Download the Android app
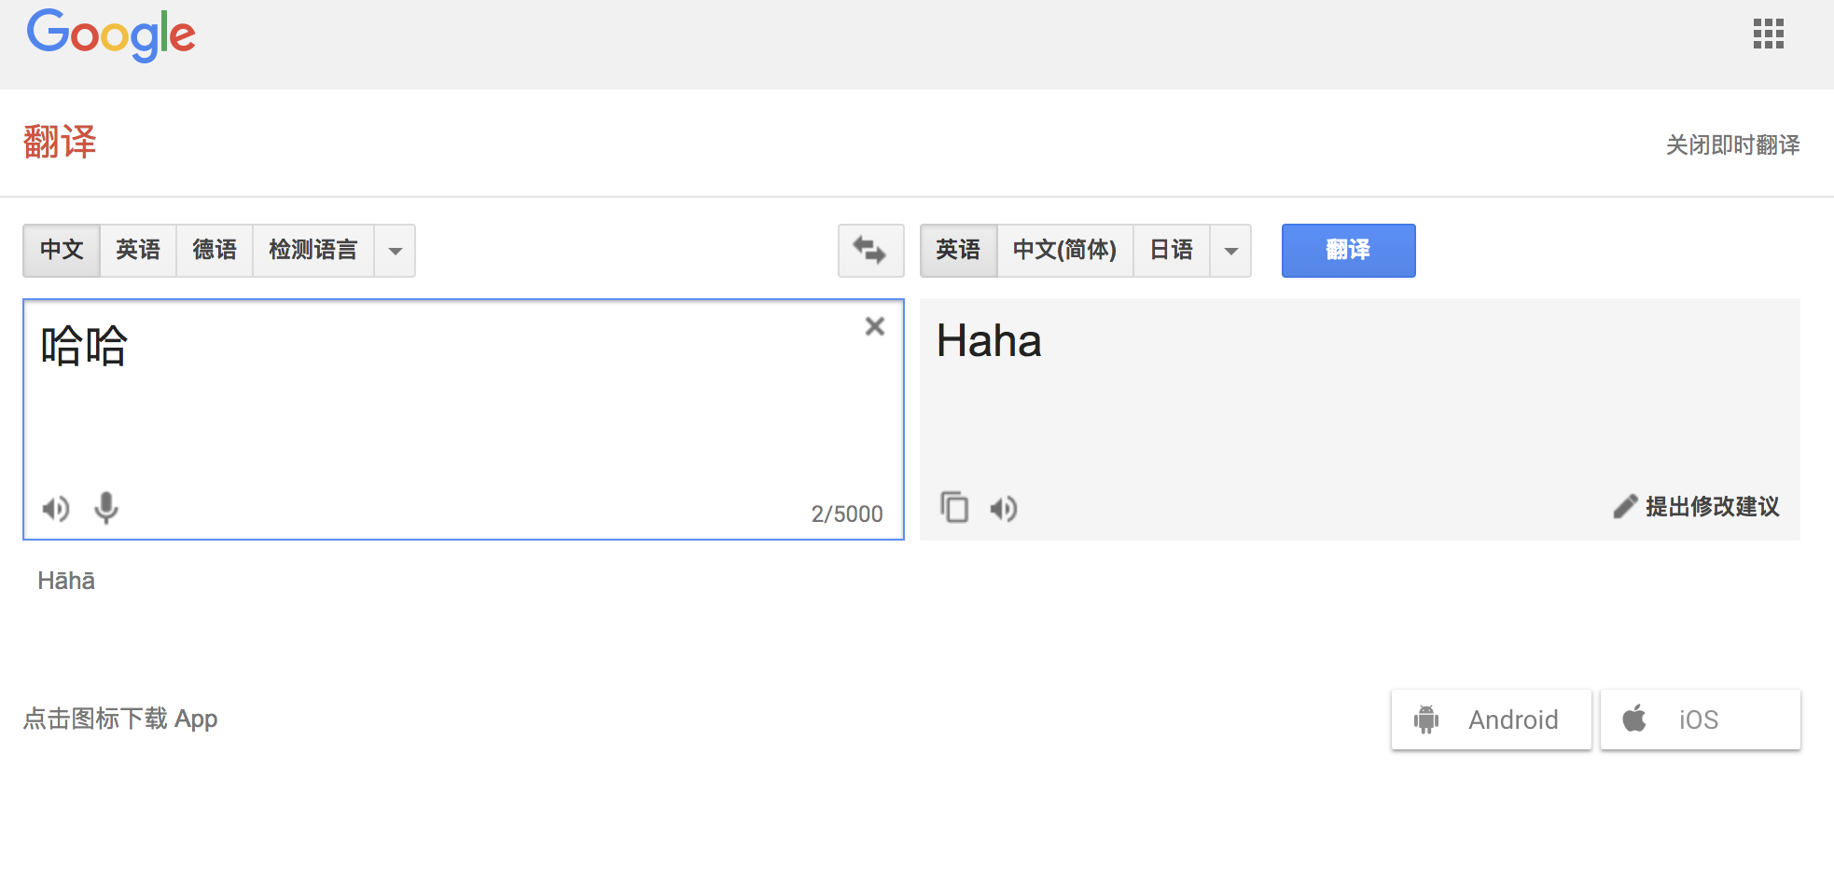This screenshot has height=891, width=1834. pos(1491,720)
